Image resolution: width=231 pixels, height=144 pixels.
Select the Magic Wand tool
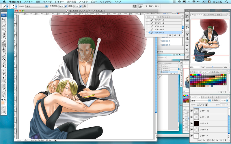(x=4, y=30)
